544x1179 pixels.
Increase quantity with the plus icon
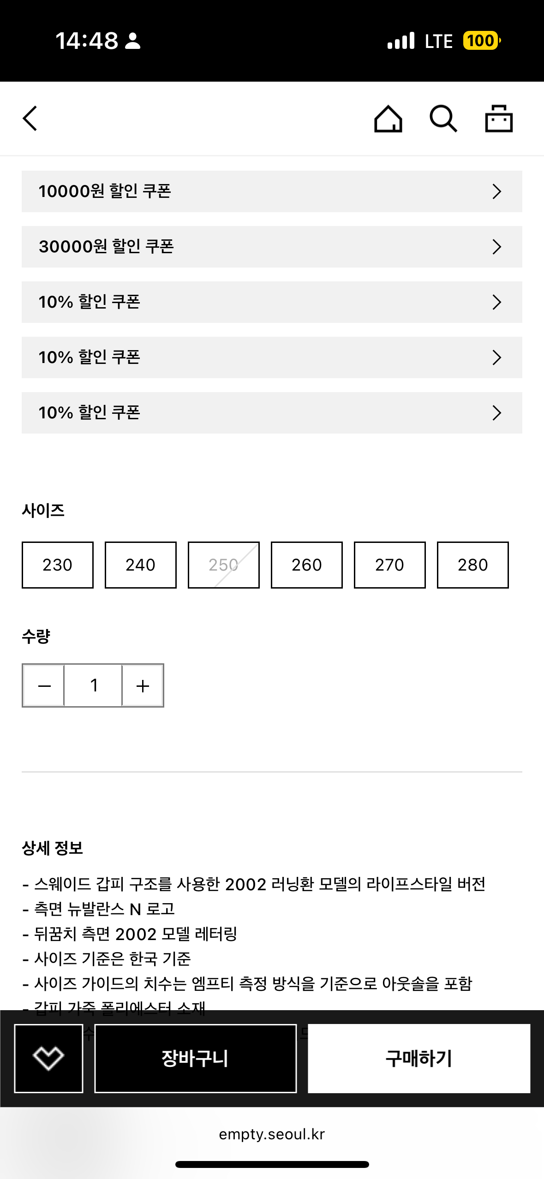click(143, 685)
